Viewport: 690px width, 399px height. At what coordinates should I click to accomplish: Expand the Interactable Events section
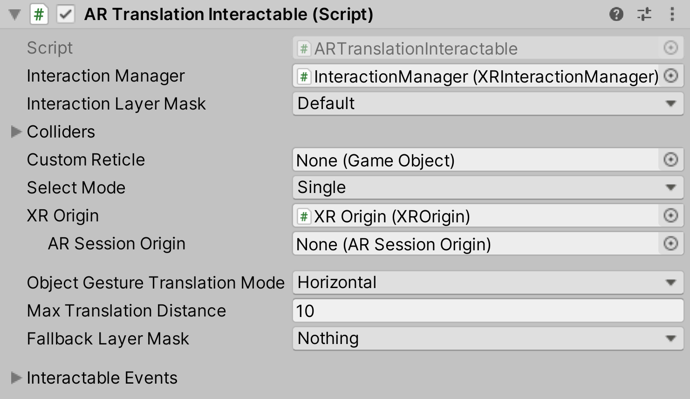coord(15,378)
